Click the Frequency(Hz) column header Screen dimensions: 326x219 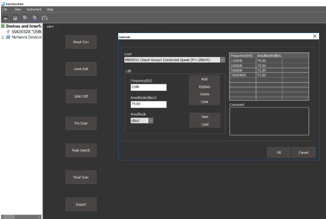[242, 56]
